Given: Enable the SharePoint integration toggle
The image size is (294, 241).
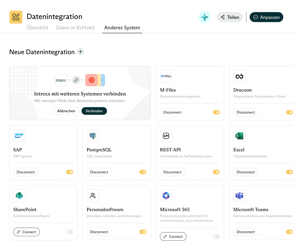Looking at the screenshot, I should (70, 232).
